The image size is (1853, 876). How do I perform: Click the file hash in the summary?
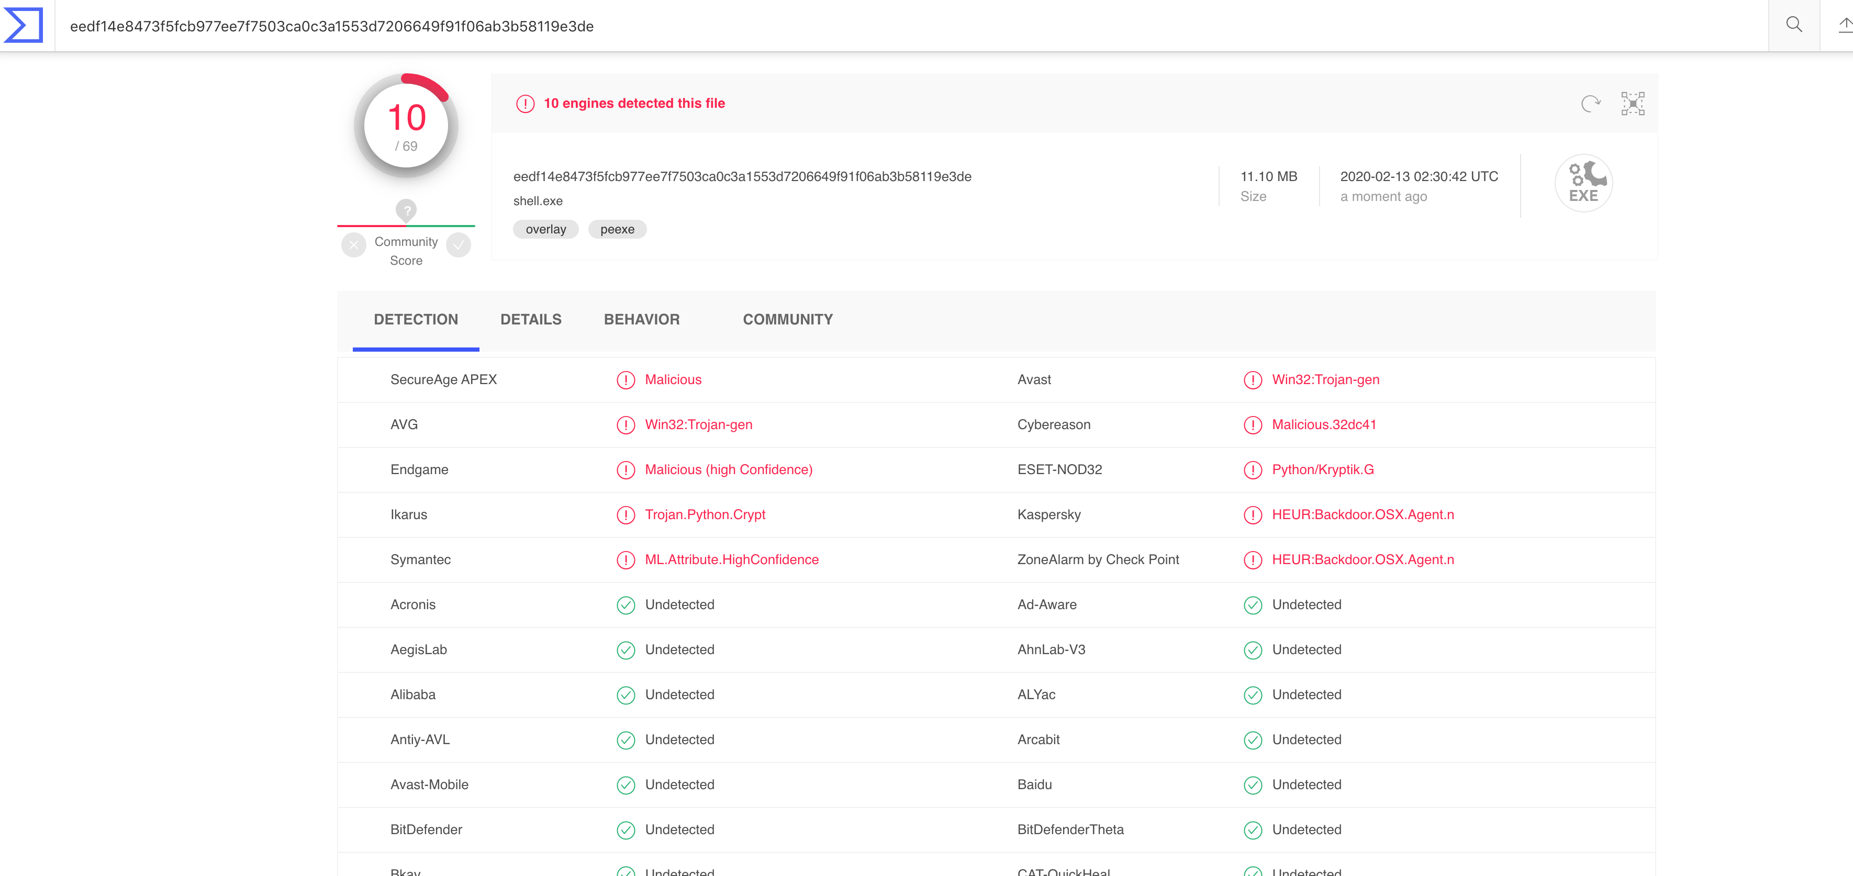(742, 176)
